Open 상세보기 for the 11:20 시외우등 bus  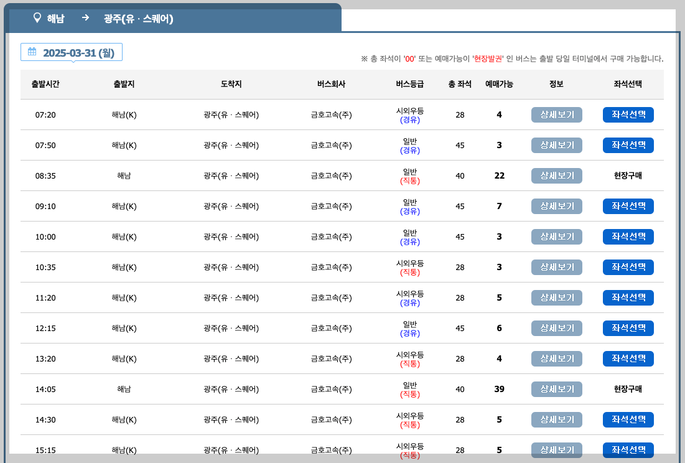point(556,297)
